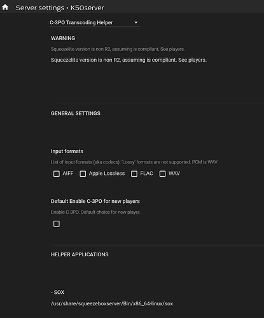Enable the AIFF input format checkbox
The image size is (264, 318).
[57, 174]
